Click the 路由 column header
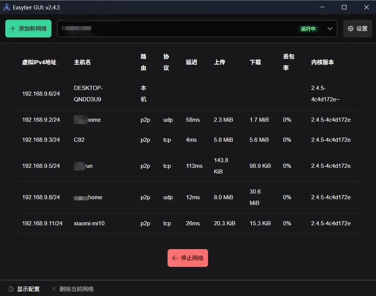376x296 pixels. click(143, 62)
